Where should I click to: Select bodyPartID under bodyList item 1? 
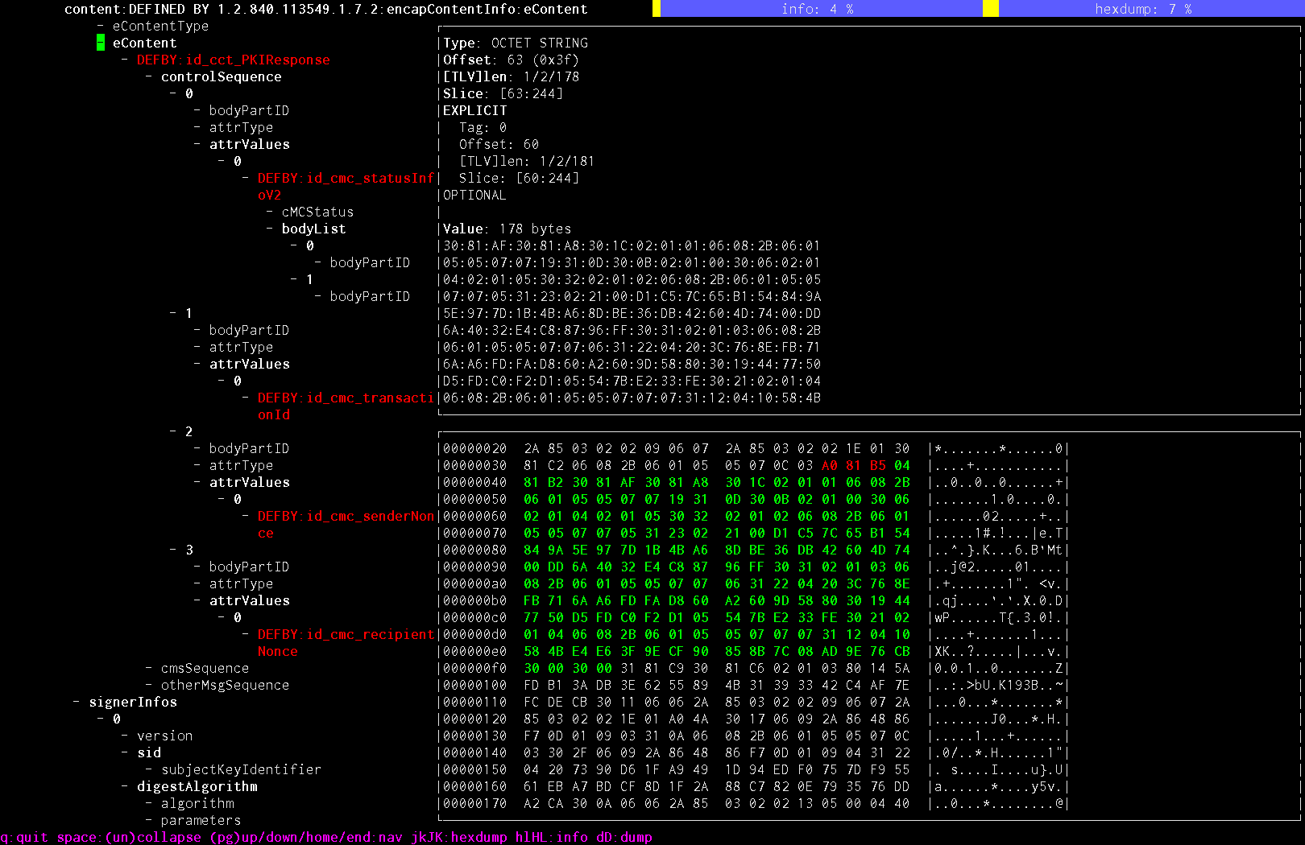(370, 296)
